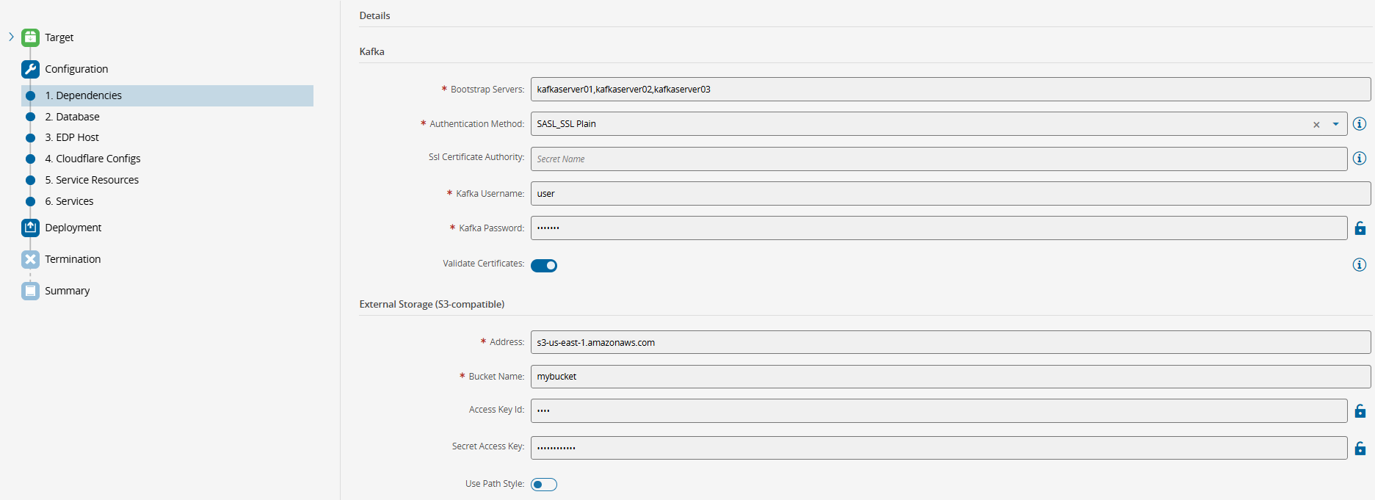Viewport: 1375px width, 500px height.
Task: Click the Secret Access Key lock icon
Action: pyautogui.click(x=1360, y=448)
